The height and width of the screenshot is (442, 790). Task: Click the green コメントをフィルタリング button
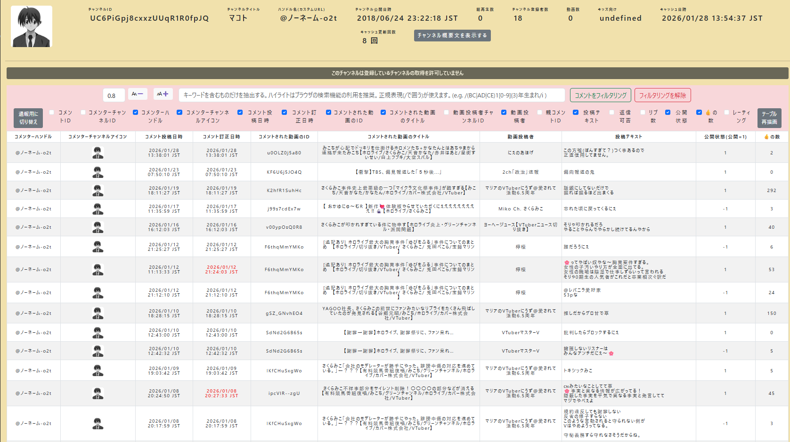tap(600, 96)
